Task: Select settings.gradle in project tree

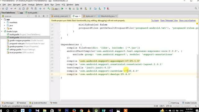Action: point(21,49)
